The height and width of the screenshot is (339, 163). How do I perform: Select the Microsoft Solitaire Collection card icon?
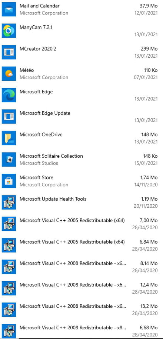(x=9, y=160)
